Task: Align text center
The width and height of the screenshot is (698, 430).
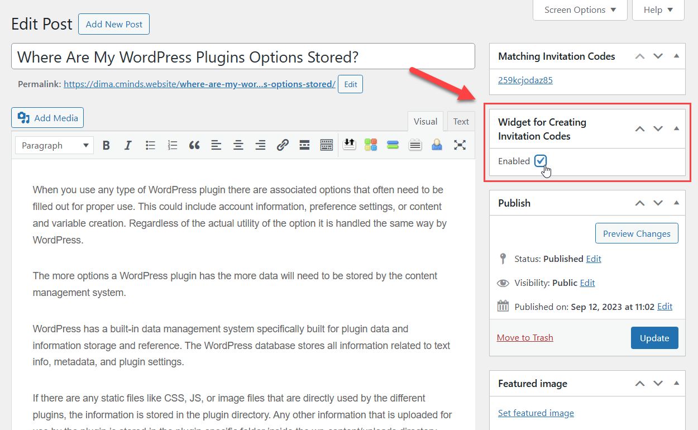Action: [x=238, y=145]
